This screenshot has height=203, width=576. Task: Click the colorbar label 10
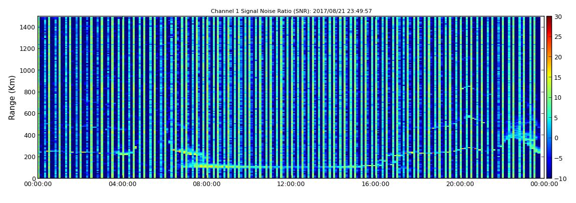[558, 98]
